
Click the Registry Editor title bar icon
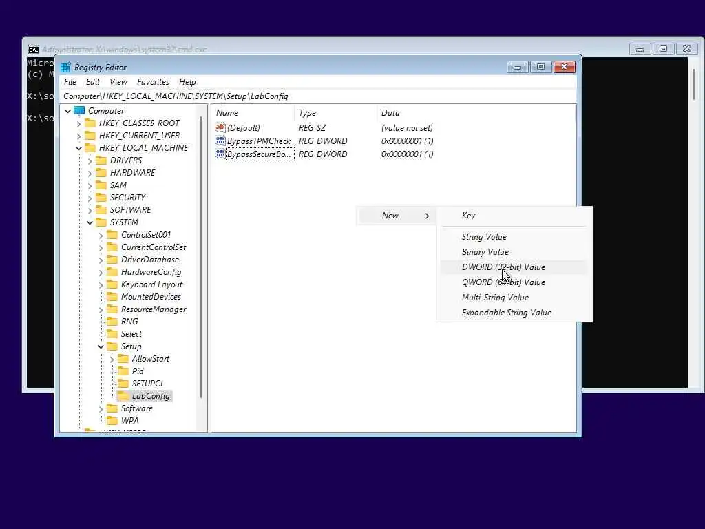click(x=65, y=68)
